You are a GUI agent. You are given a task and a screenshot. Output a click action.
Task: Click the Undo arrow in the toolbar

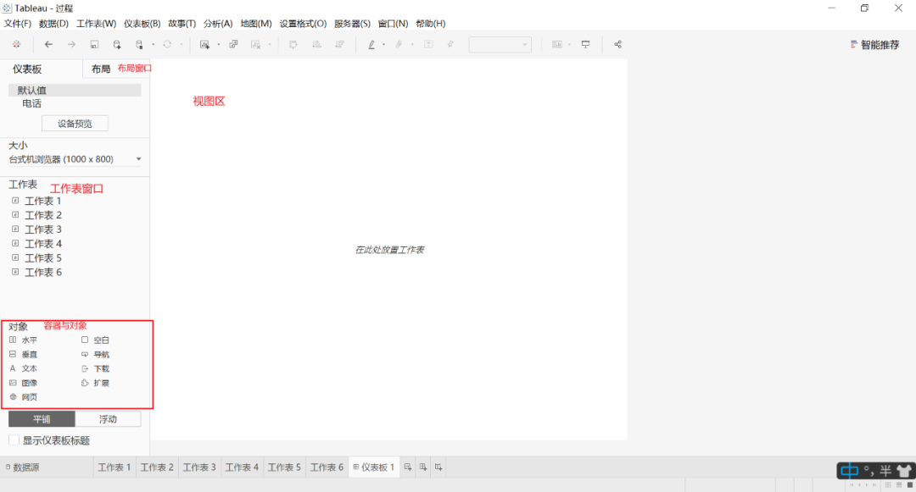point(48,44)
